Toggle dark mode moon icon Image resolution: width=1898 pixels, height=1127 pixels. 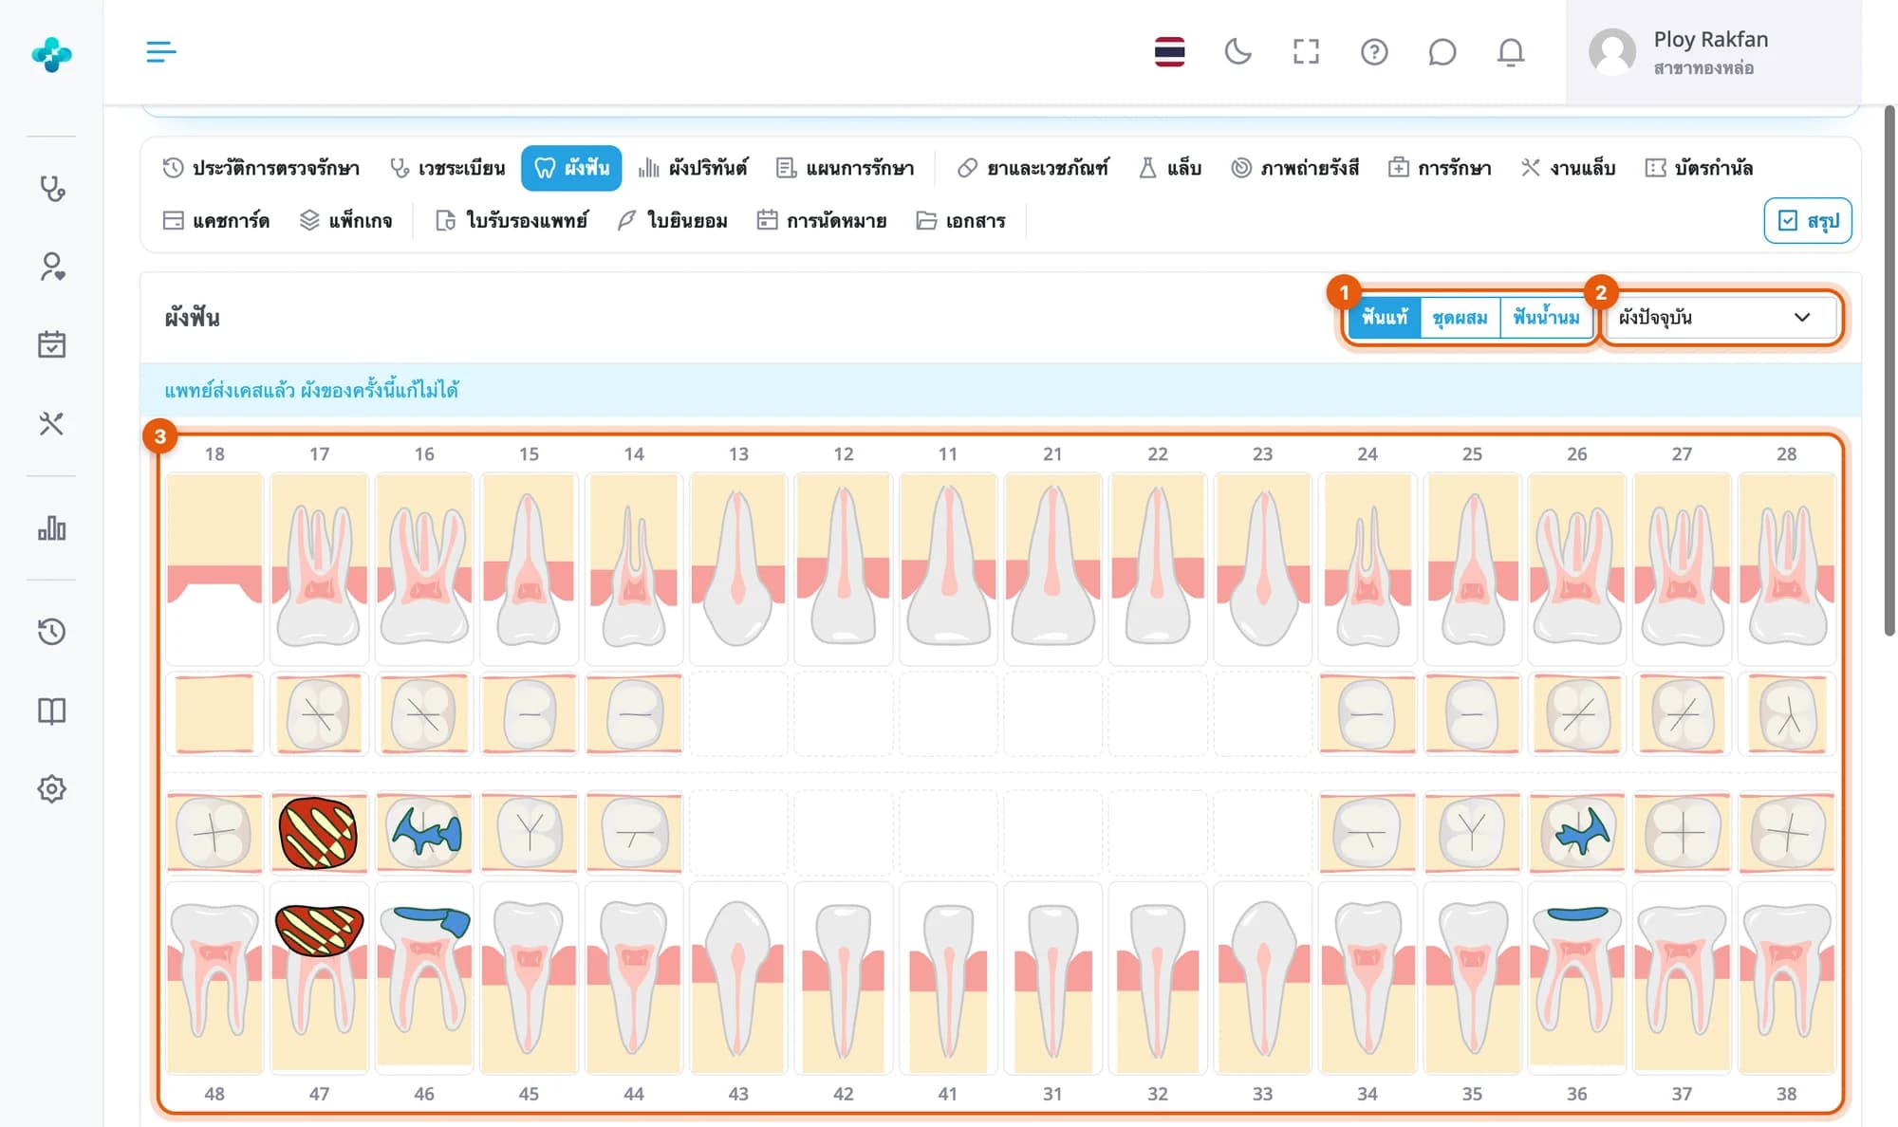[x=1237, y=51]
